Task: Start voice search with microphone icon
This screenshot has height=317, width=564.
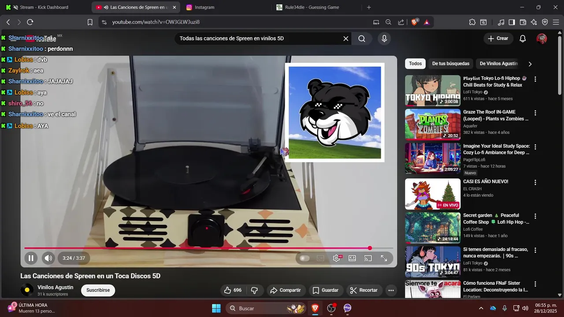Action: (384, 39)
